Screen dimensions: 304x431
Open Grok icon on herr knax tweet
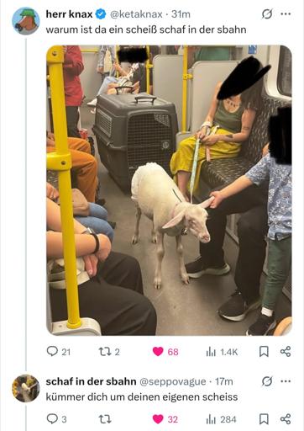point(267,13)
